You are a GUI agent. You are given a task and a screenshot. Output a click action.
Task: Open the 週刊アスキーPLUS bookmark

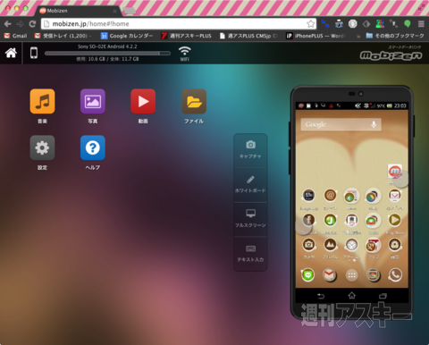tap(186, 36)
